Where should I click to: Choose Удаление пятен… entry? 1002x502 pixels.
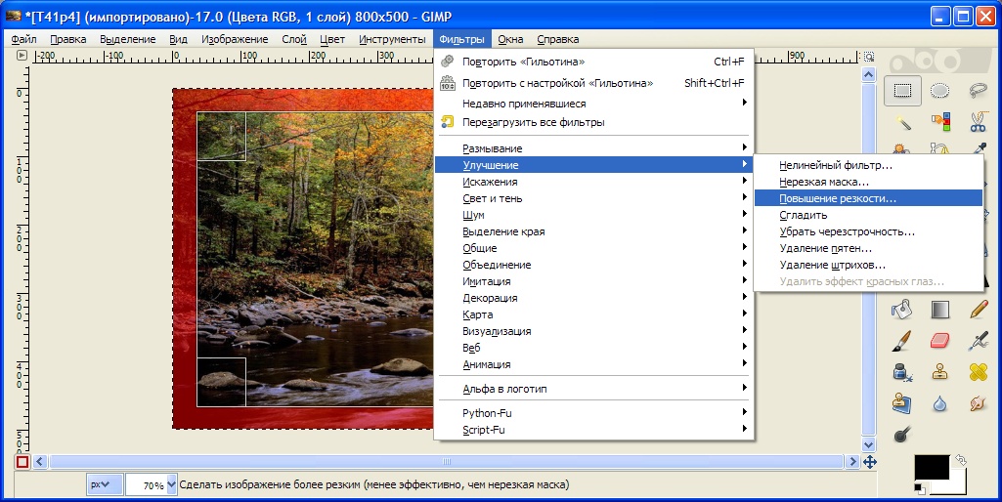point(868,248)
